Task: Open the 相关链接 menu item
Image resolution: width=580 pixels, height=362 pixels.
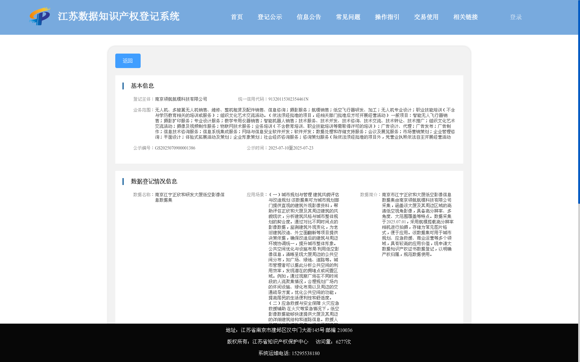Action: pos(465,17)
